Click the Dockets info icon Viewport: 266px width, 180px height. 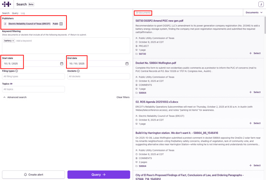78,71
